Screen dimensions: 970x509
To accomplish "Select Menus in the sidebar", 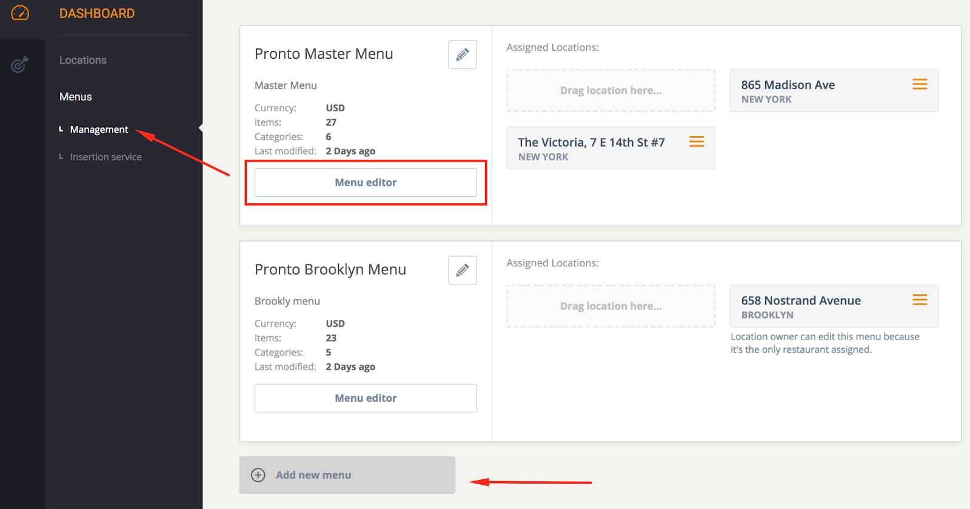I will pos(76,97).
